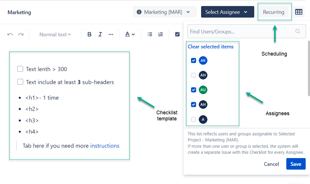This screenshot has width=310, height=184.
Task: Open the Select Assignee dropdown
Action: coord(227,12)
